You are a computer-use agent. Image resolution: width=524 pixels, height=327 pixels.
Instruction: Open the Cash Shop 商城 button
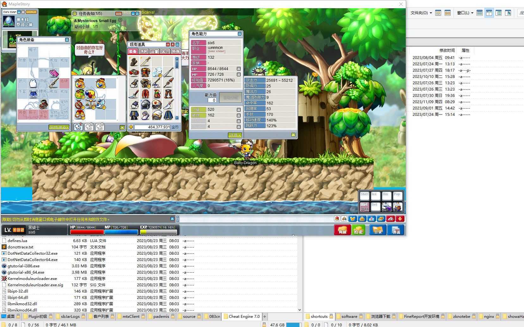point(342,230)
